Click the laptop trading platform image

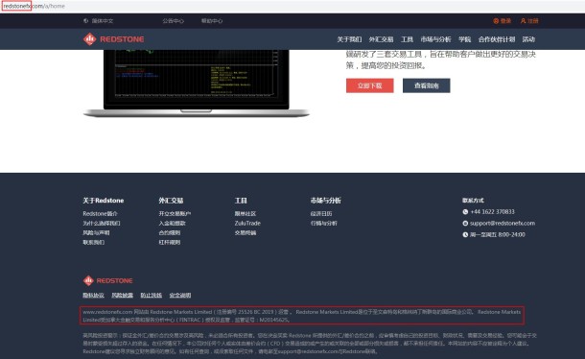click(x=197, y=83)
